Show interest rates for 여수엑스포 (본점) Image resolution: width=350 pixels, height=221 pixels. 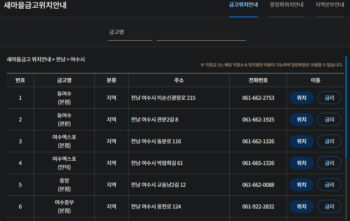point(329,141)
